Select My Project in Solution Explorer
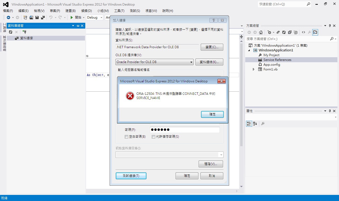The height and width of the screenshot is (201, 339). click(x=271, y=55)
